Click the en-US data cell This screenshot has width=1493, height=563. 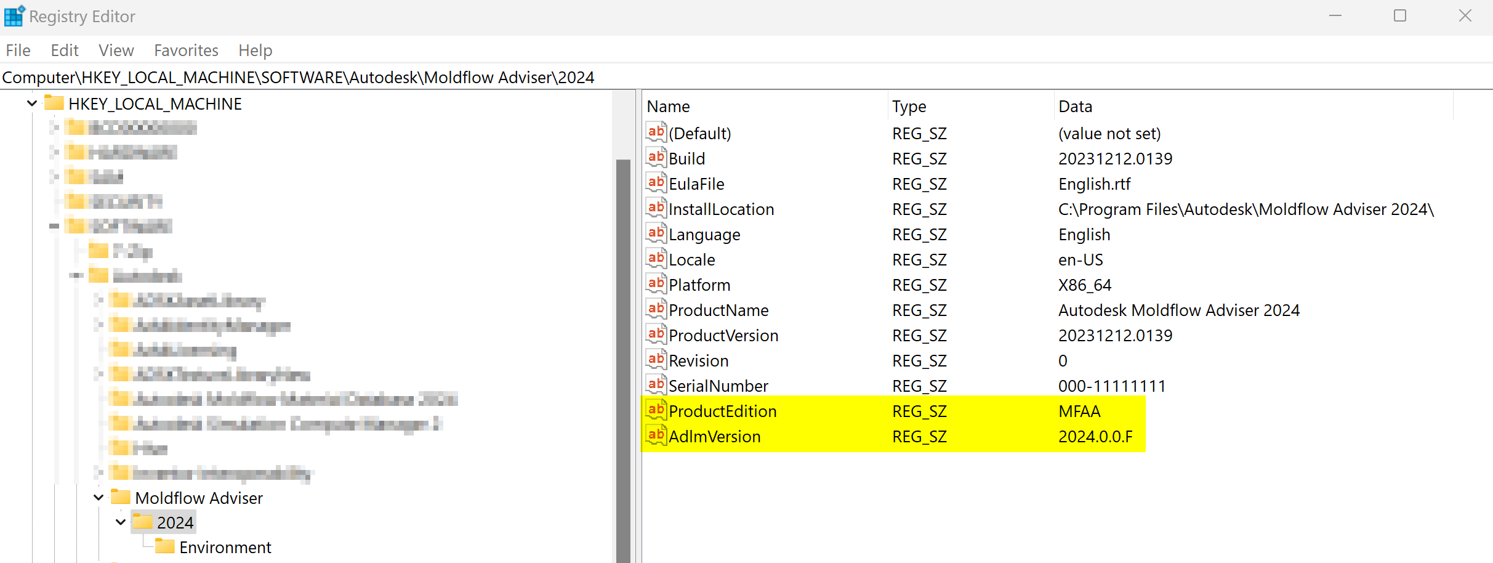[1081, 259]
